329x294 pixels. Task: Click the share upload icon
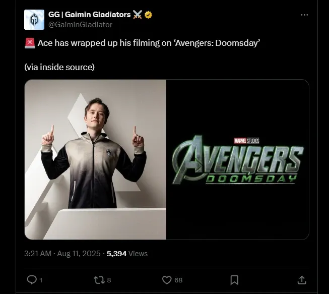302,279
